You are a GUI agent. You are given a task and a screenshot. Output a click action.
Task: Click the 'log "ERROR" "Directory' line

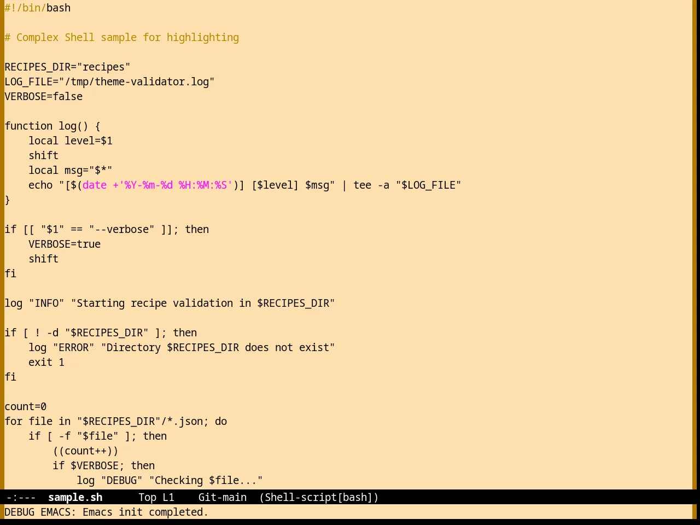pos(182,347)
